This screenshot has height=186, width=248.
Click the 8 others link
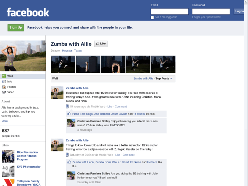pyautogui.click(x=152, y=162)
